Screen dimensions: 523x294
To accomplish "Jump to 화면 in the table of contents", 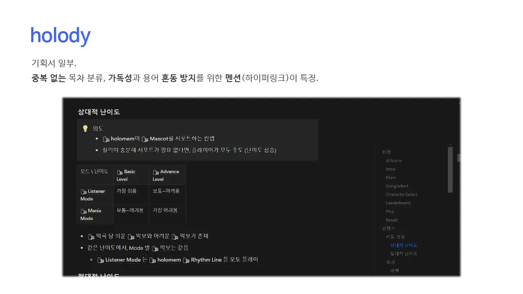I will (x=386, y=152).
